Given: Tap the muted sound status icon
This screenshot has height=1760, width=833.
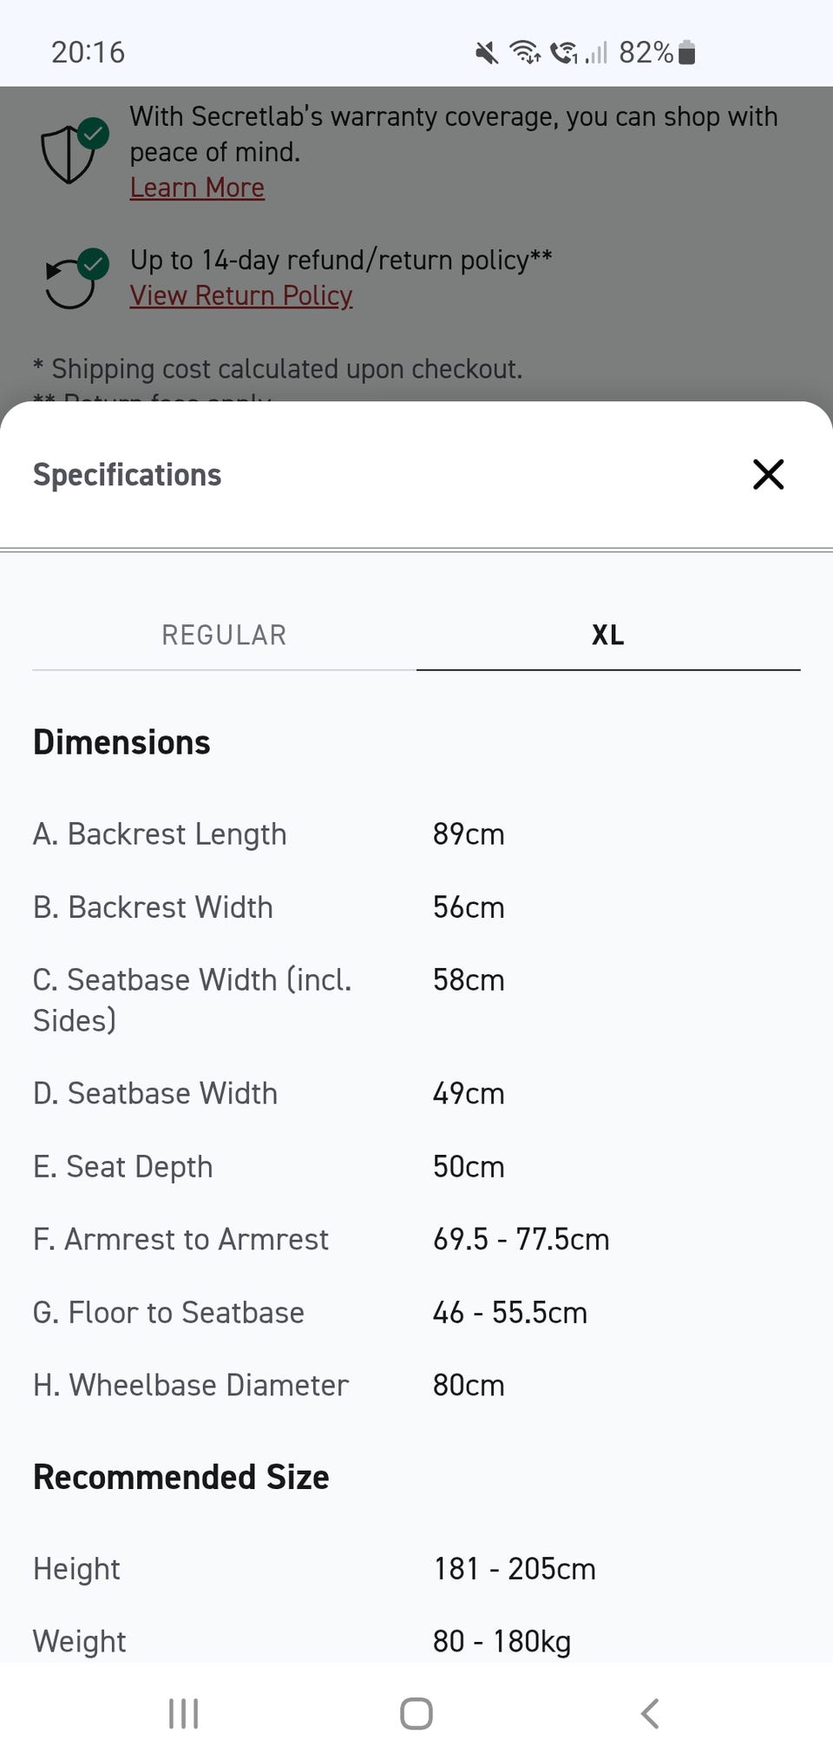Looking at the screenshot, I should [487, 53].
